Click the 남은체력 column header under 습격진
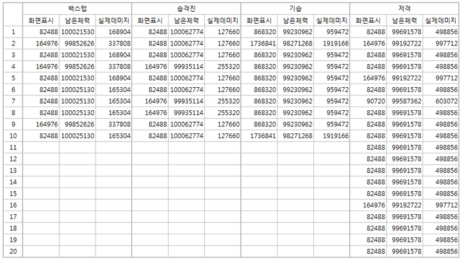462x261 pixels. click(x=186, y=21)
